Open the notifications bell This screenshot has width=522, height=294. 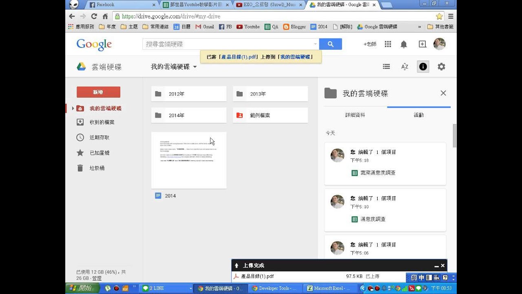coord(404,44)
